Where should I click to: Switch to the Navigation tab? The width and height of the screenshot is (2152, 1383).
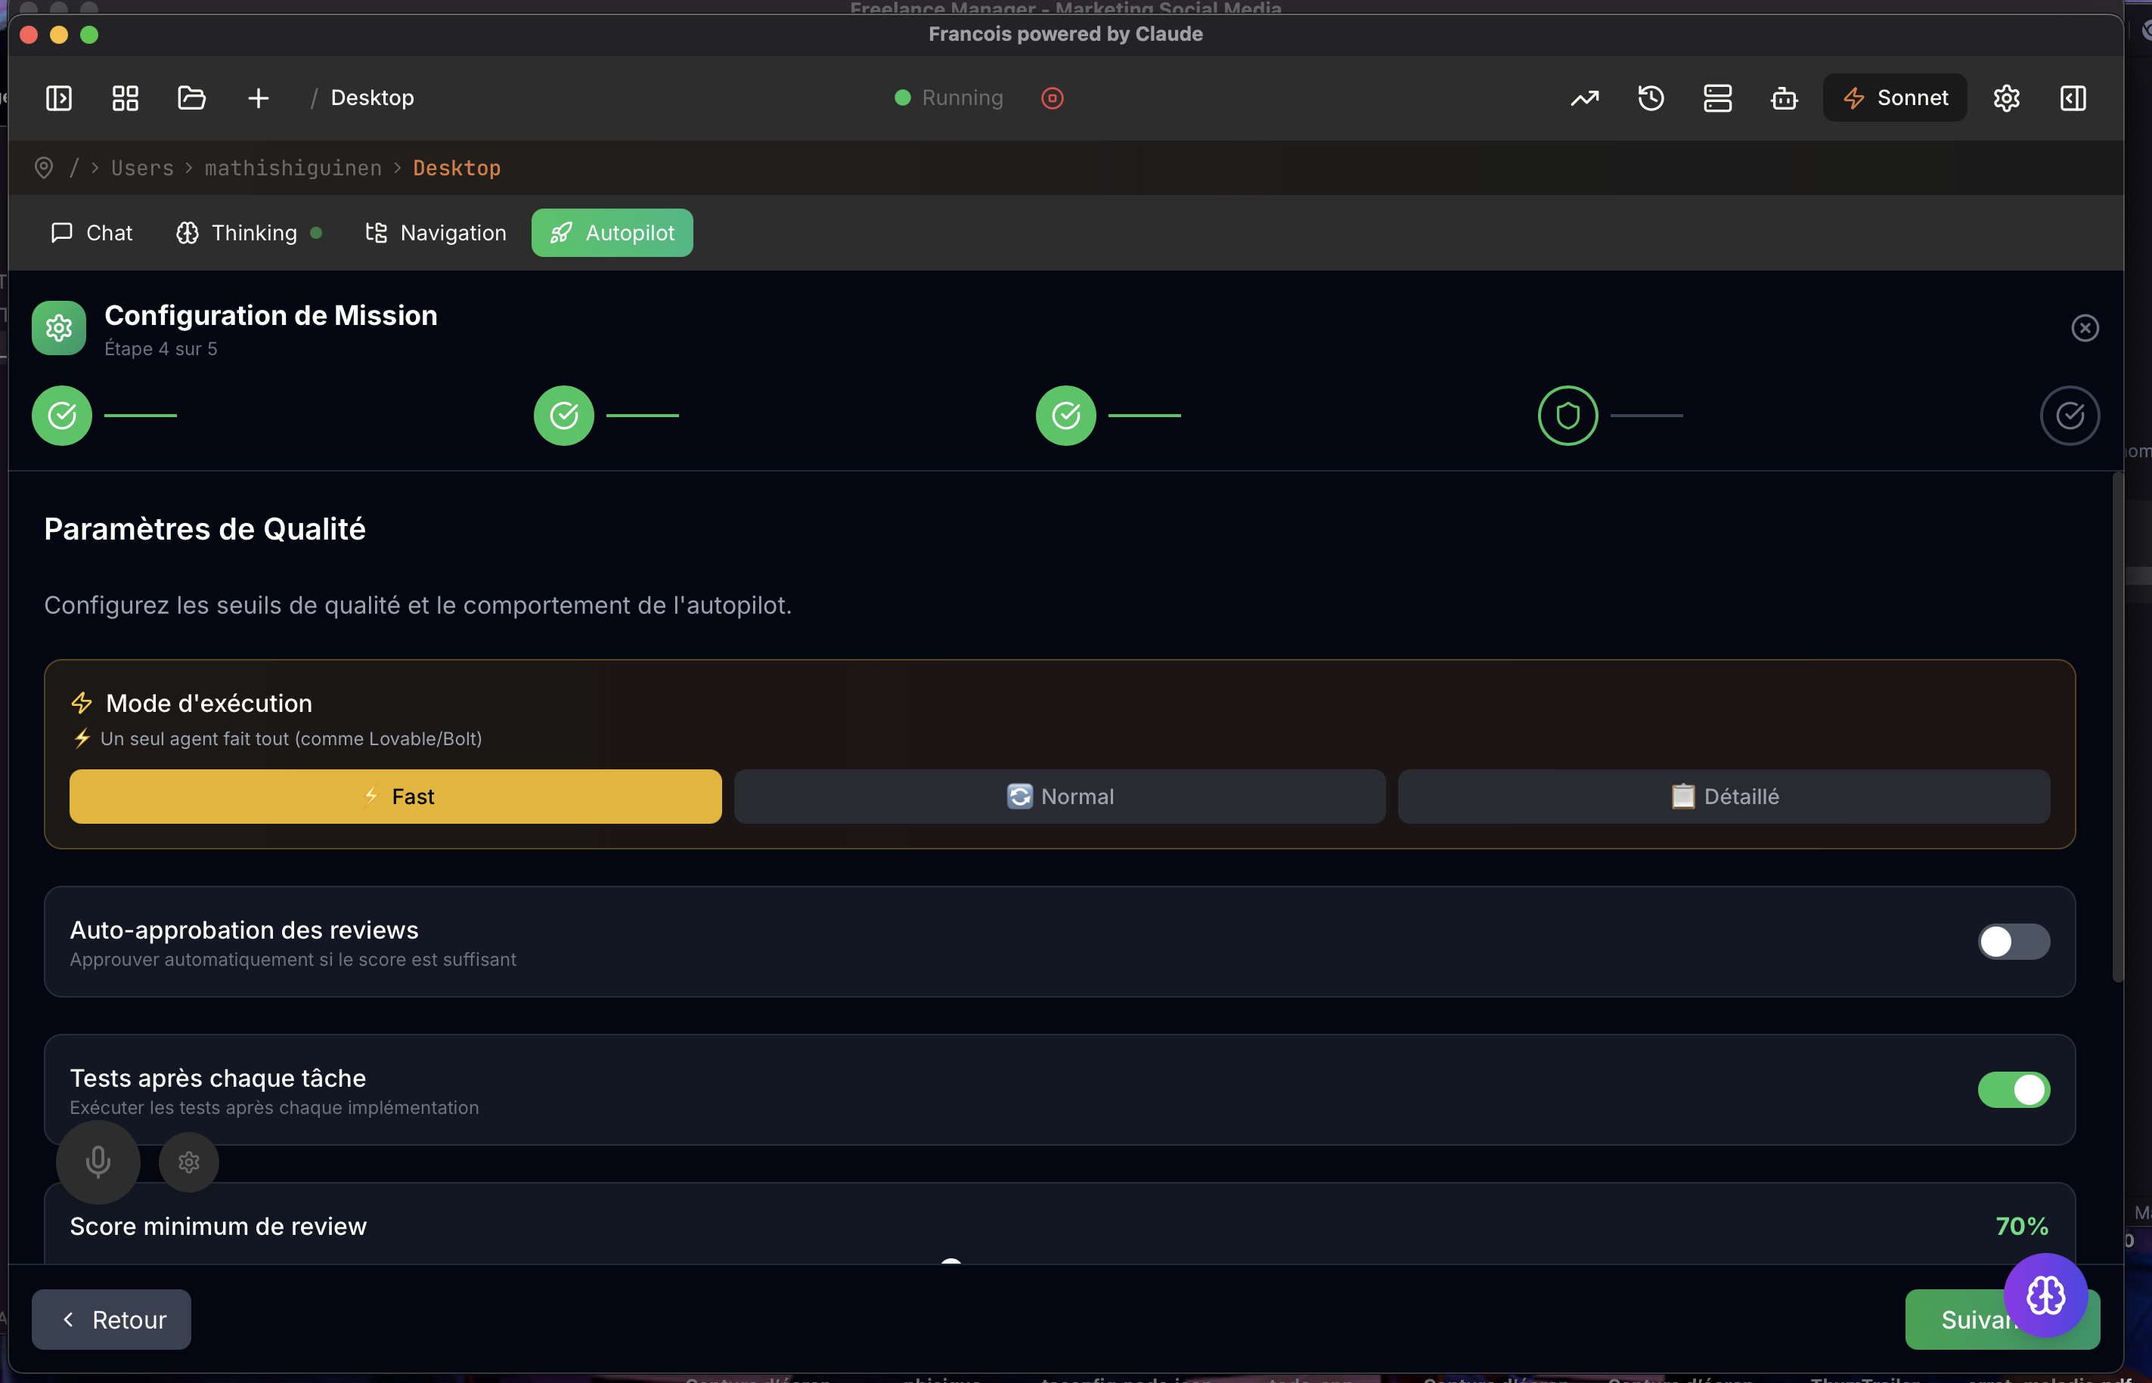(436, 234)
